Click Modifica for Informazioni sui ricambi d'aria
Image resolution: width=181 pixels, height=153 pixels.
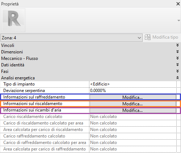(133, 110)
